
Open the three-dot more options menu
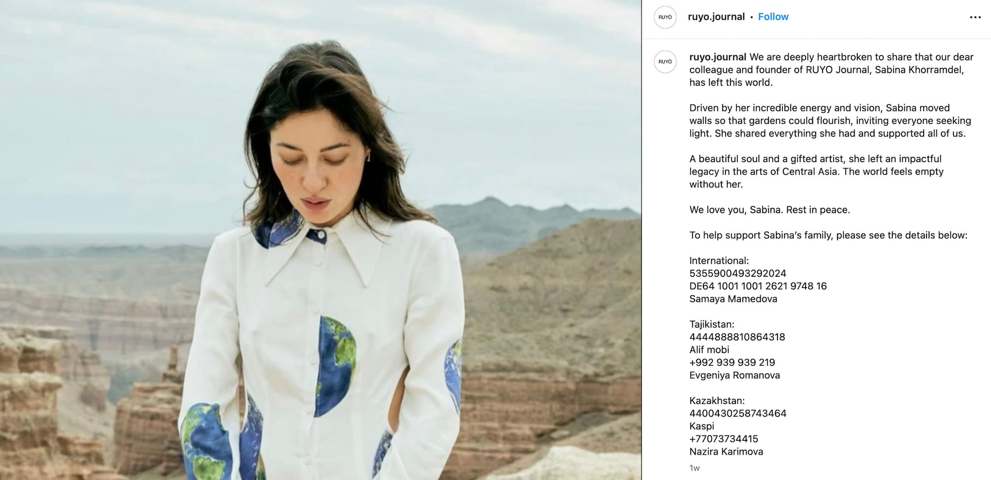(x=975, y=17)
